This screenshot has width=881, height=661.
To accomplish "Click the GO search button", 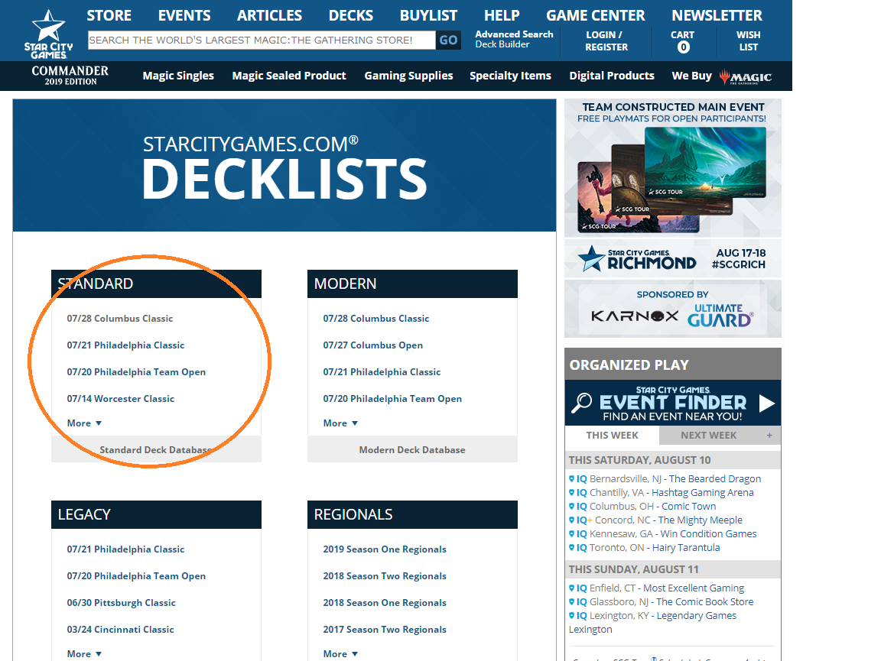I will pos(448,40).
